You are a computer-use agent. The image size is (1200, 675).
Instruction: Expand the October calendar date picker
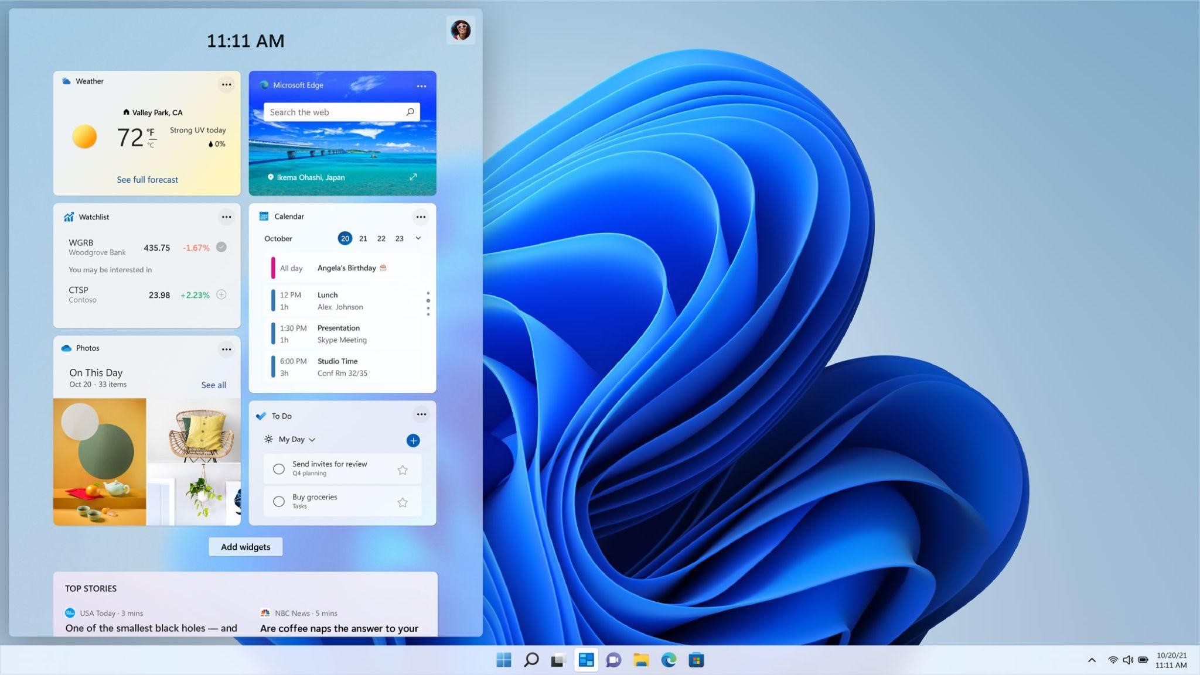419,239
